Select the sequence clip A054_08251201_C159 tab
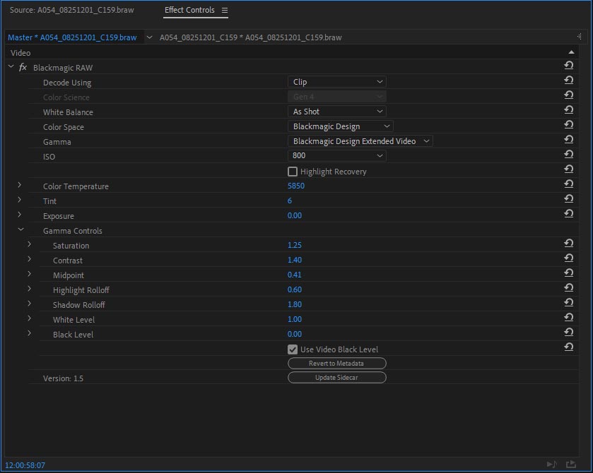This screenshot has width=593, height=473. (250, 37)
